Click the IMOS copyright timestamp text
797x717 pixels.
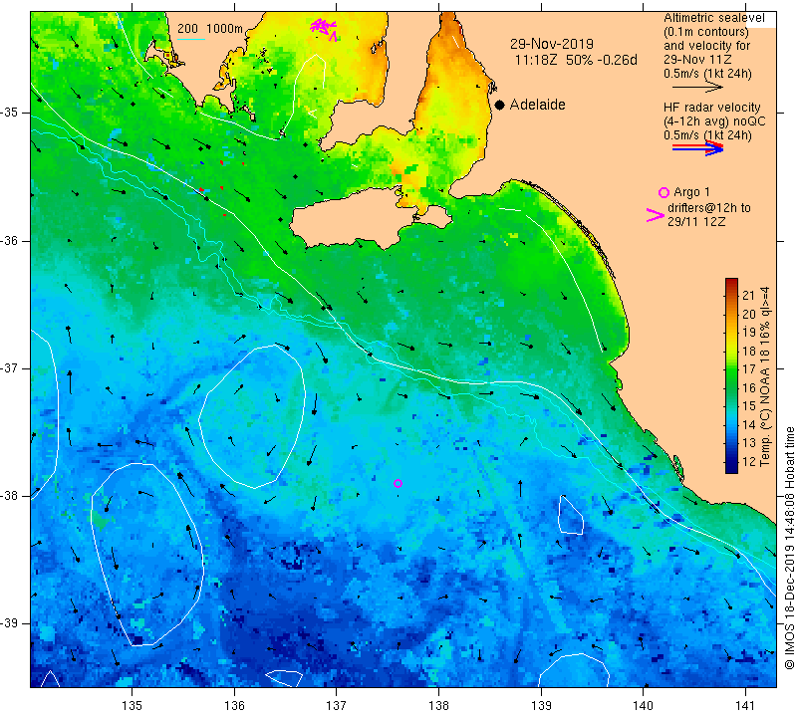pyautogui.click(x=789, y=548)
